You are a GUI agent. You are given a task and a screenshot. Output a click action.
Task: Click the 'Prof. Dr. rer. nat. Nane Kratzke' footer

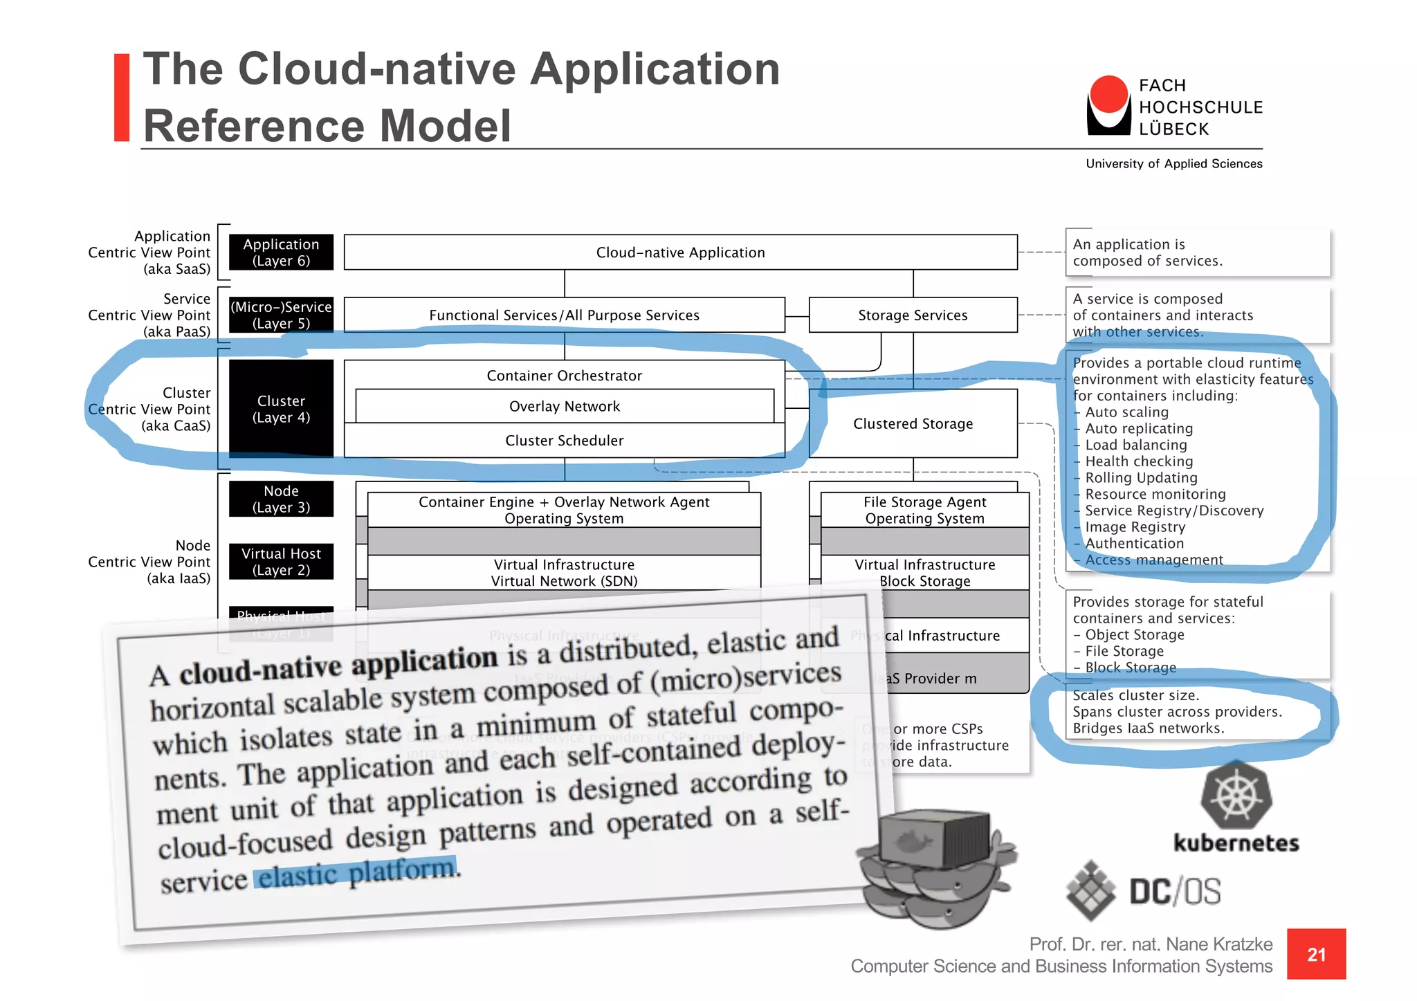click(x=1151, y=944)
